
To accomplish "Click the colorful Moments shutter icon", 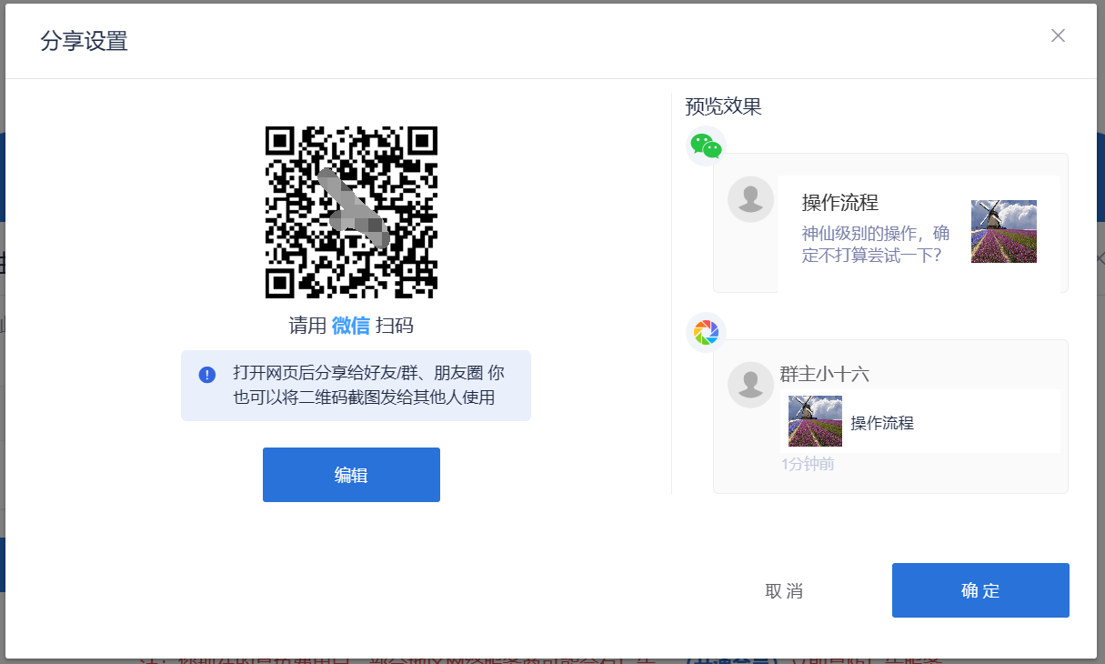I will tap(706, 333).
